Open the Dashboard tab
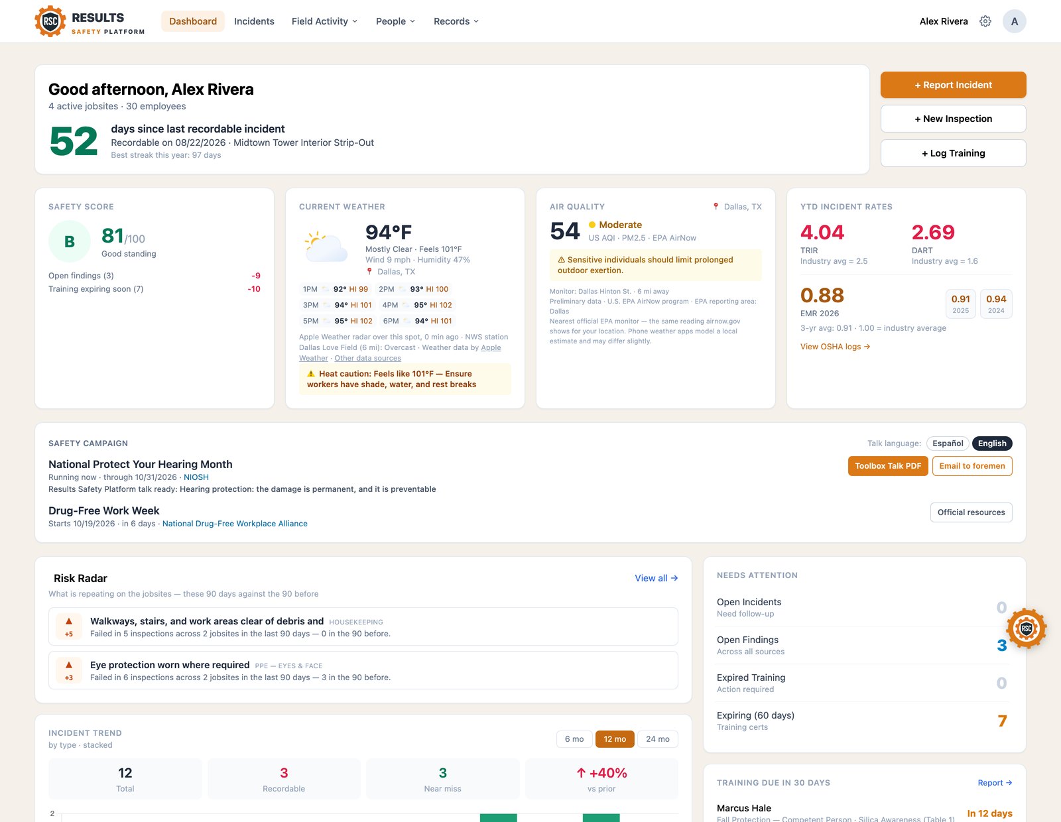Screen dimensions: 1061x822 coord(193,21)
